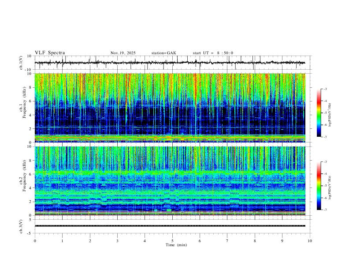Screen dimensions: 349x270
Task: Click the ch.3 black trace band
Action: tap(170, 226)
